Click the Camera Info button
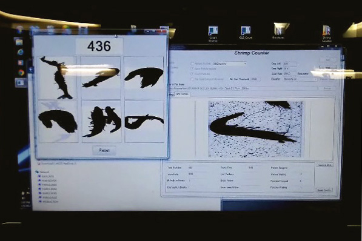Viewport: 362px width, 241px height. click(324, 165)
